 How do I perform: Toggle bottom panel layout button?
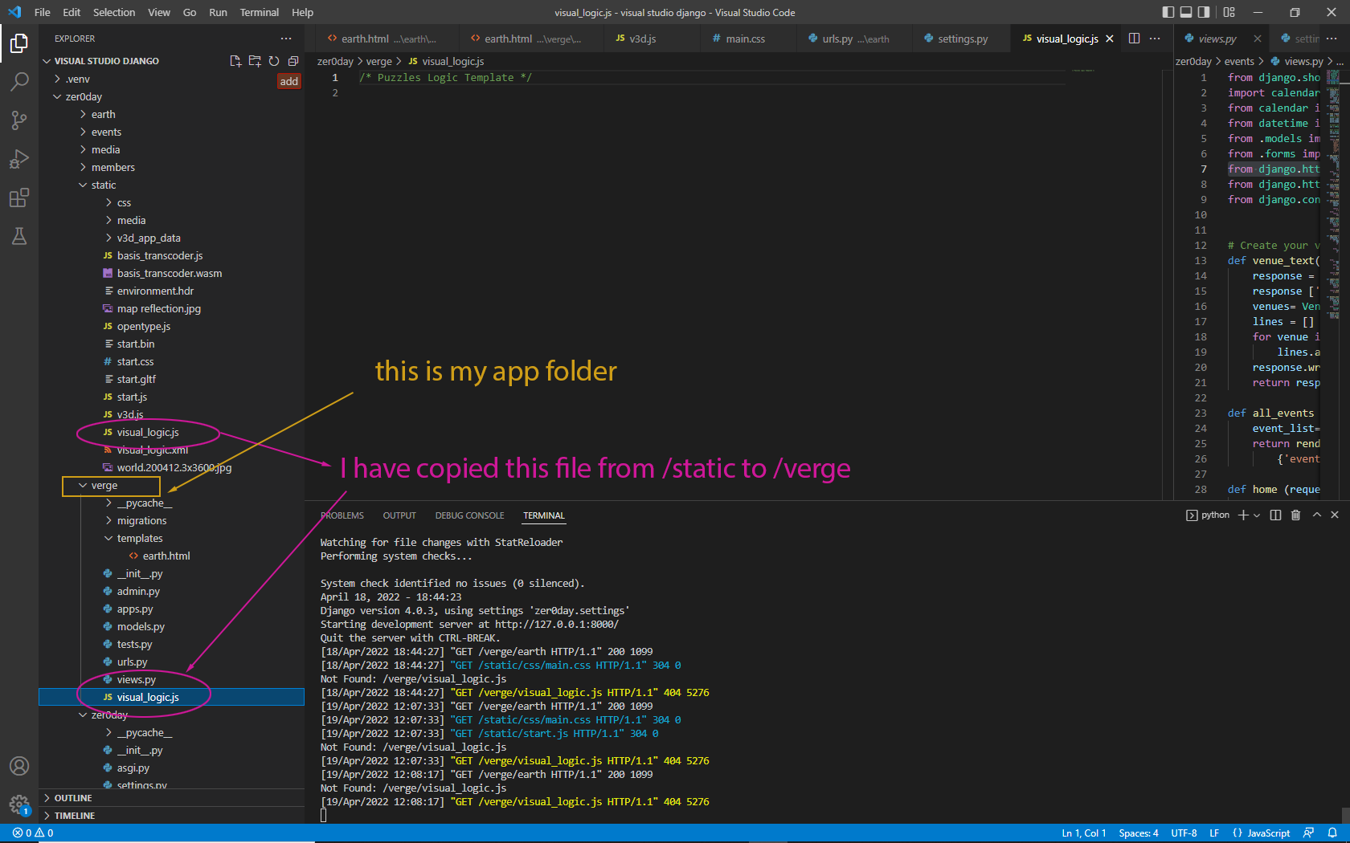1185,12
